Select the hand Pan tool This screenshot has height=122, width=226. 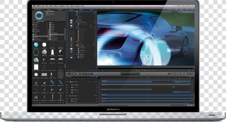[x=74, y=74]
